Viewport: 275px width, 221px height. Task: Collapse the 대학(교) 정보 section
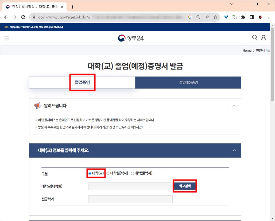234,150
